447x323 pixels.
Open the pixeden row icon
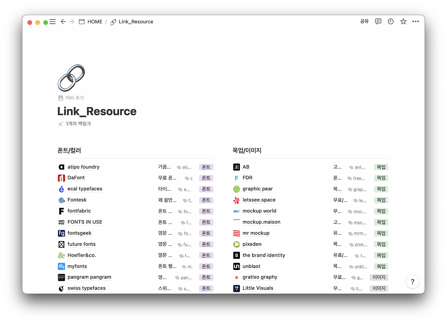[x=236, y=245]
